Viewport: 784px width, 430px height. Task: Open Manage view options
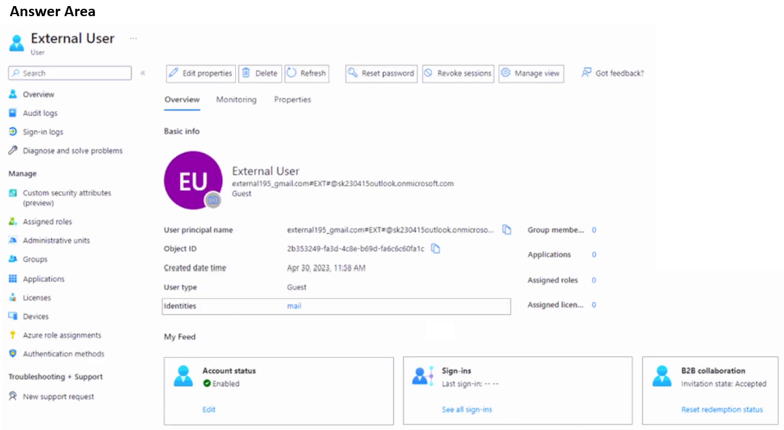(x=531, y=73)
